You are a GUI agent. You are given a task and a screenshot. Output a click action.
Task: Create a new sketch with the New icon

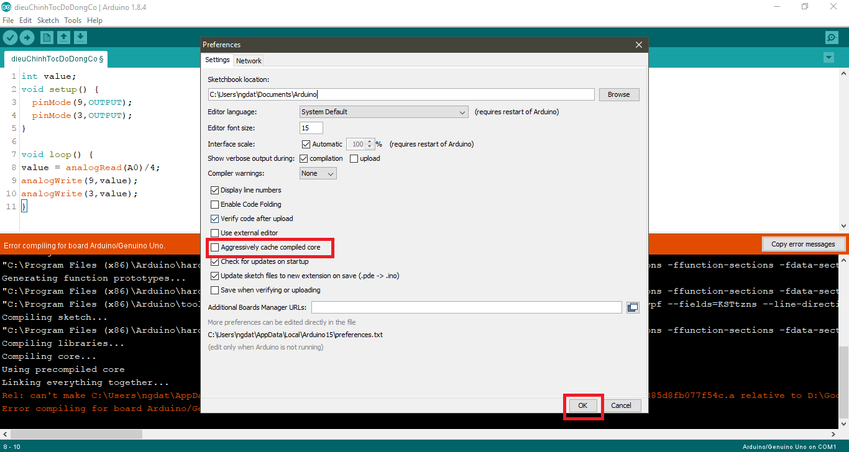(x=47, y=37)
